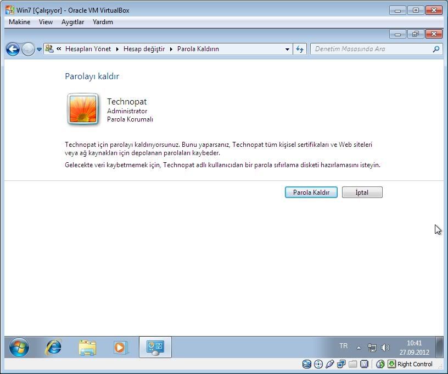Image resolution: width=448 pixels, height=374 pixels.
Task: Open the Makine menu
Action: point(20,22)
